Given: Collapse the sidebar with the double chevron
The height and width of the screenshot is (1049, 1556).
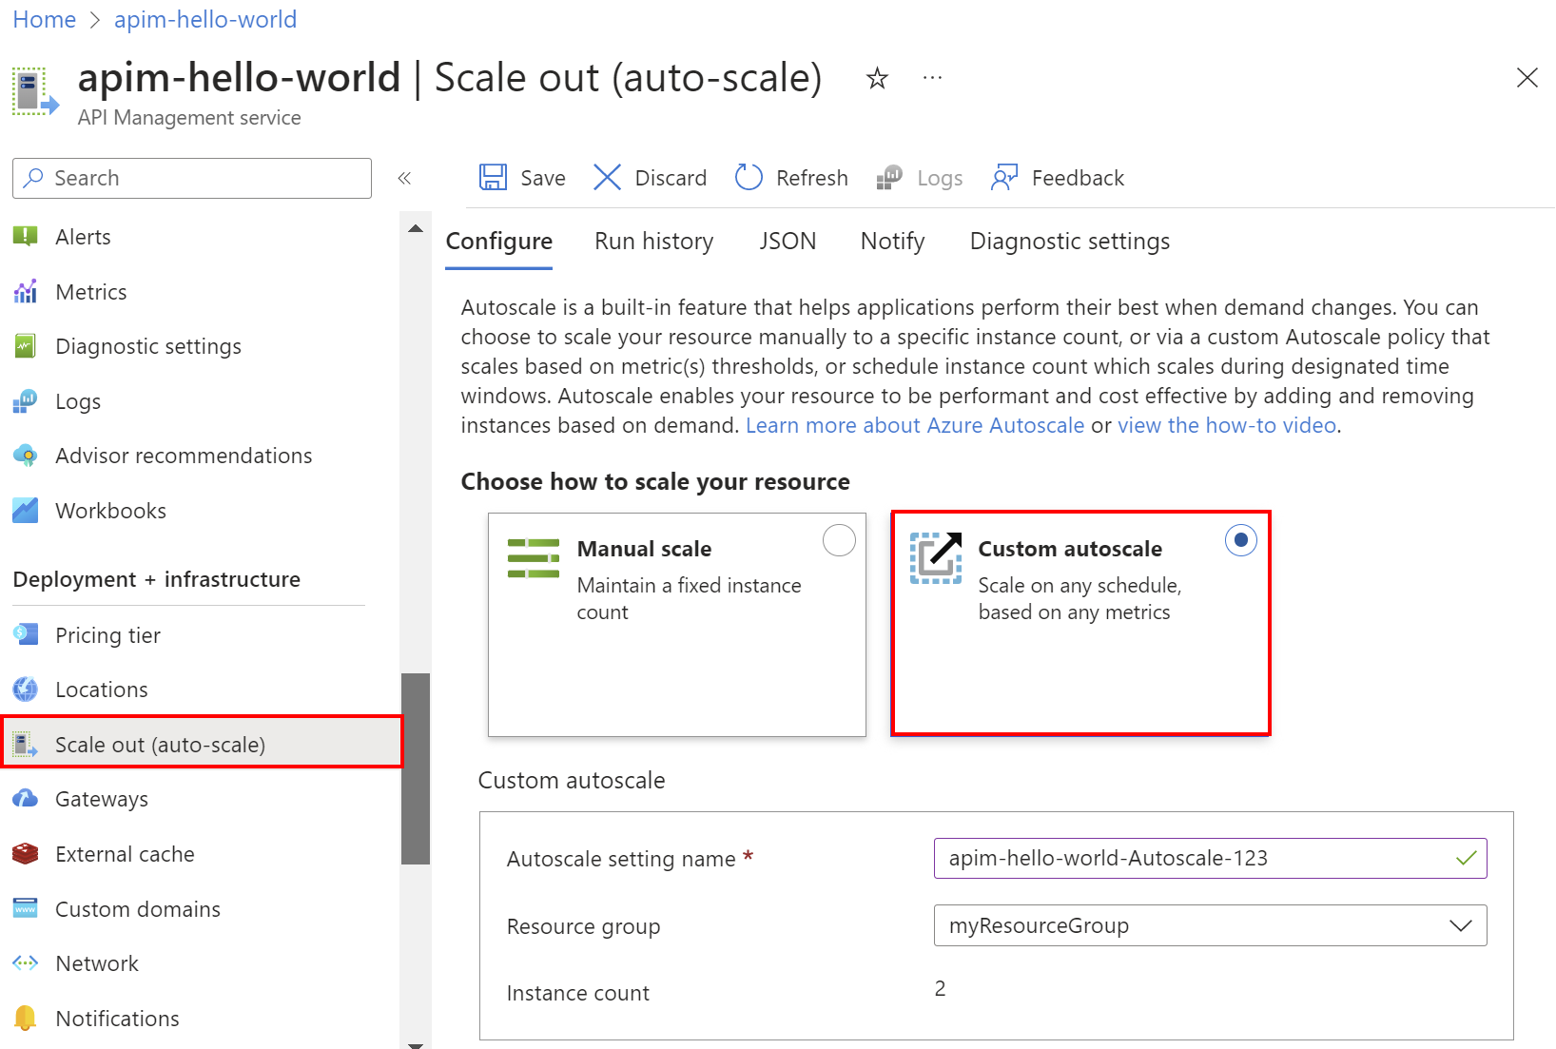Looking at the screenshot, I should (404, 178).
